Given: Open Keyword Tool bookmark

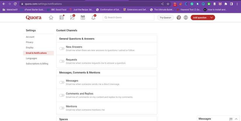Looking at the screenshot, I should click(189, 10).
